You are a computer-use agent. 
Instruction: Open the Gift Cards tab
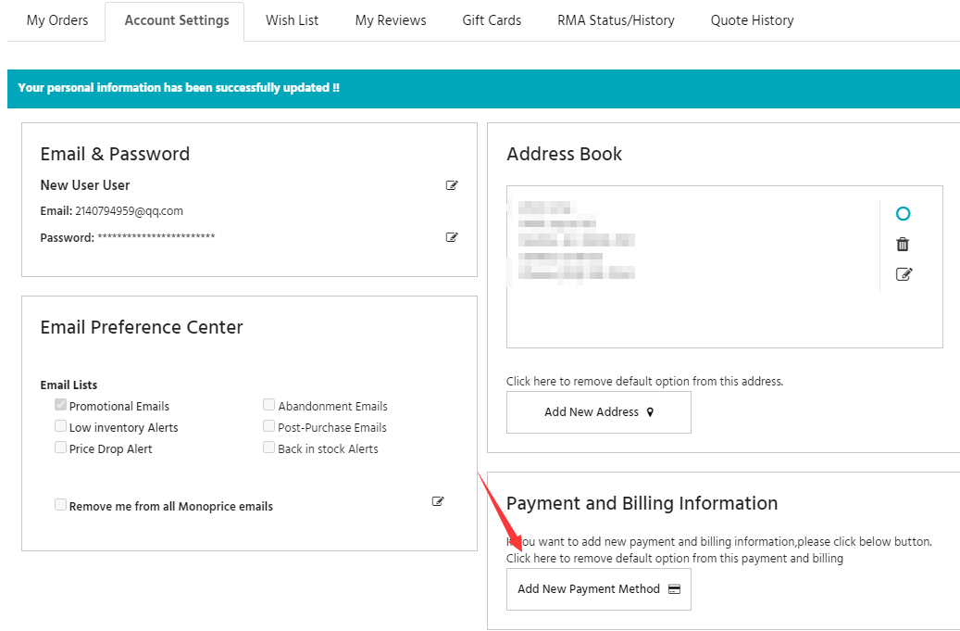click(x=492, y=20)
